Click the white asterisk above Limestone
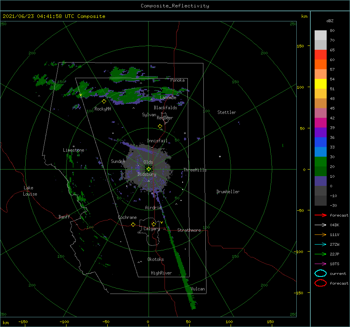350x327 pixels. (73, 147)
